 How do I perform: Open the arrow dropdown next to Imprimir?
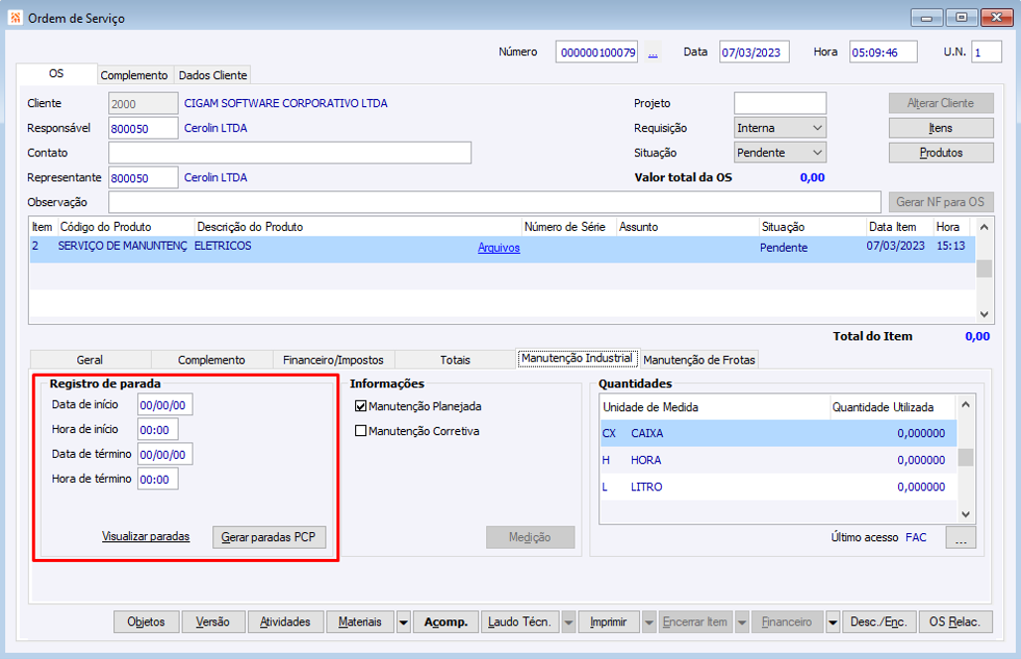pos(649,622)
